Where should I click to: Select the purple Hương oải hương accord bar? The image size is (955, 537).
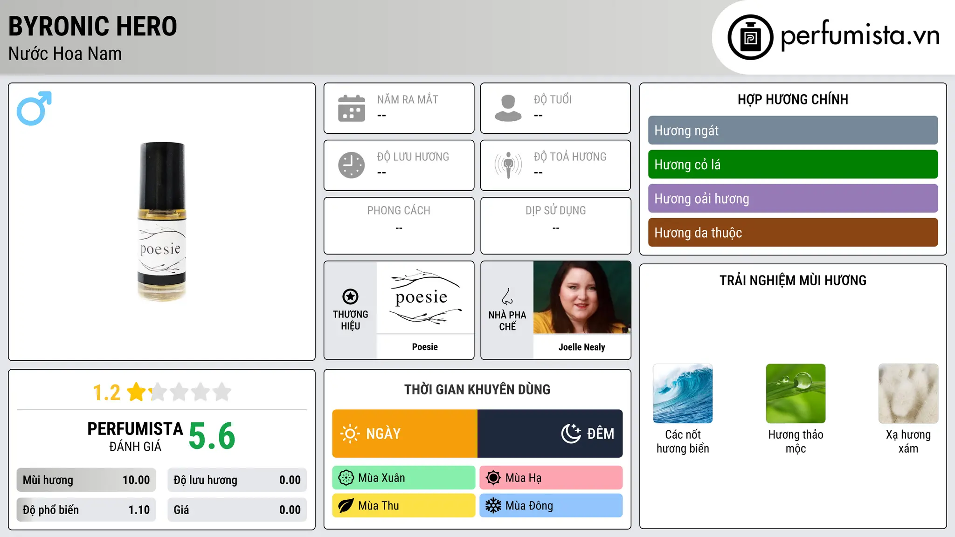point(793,199)
